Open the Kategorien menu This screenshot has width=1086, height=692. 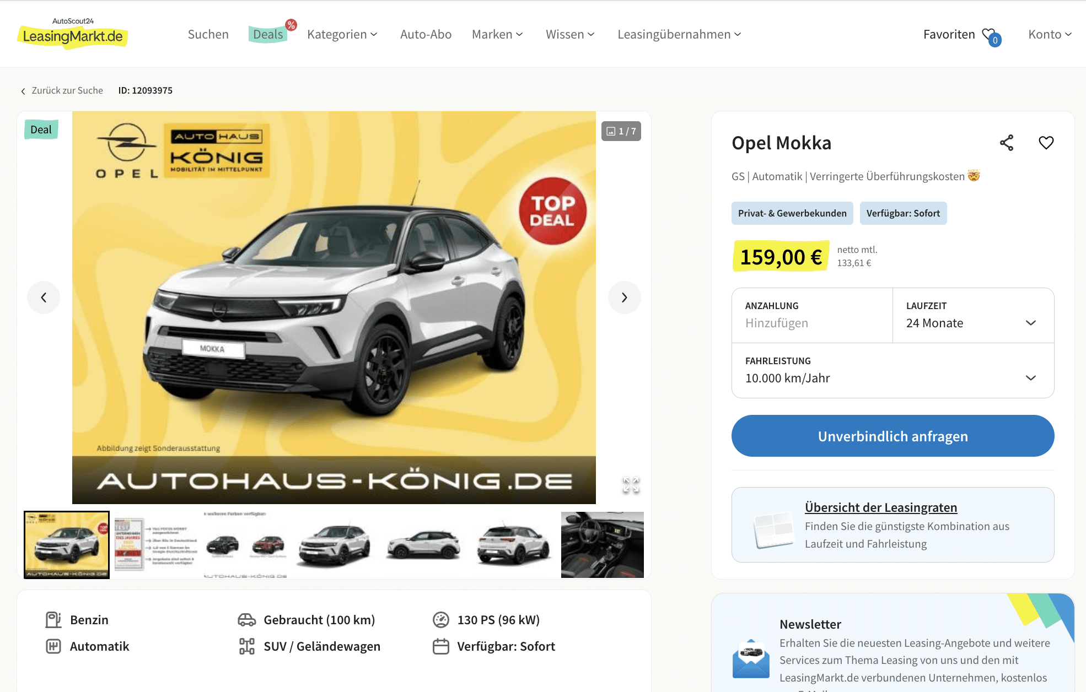point(342,34)
